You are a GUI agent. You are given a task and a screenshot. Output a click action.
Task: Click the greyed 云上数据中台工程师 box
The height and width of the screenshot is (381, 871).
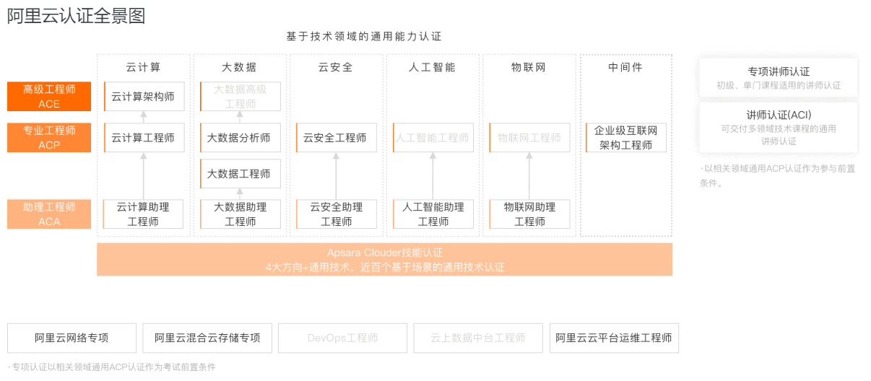click(x=478, y=338)
